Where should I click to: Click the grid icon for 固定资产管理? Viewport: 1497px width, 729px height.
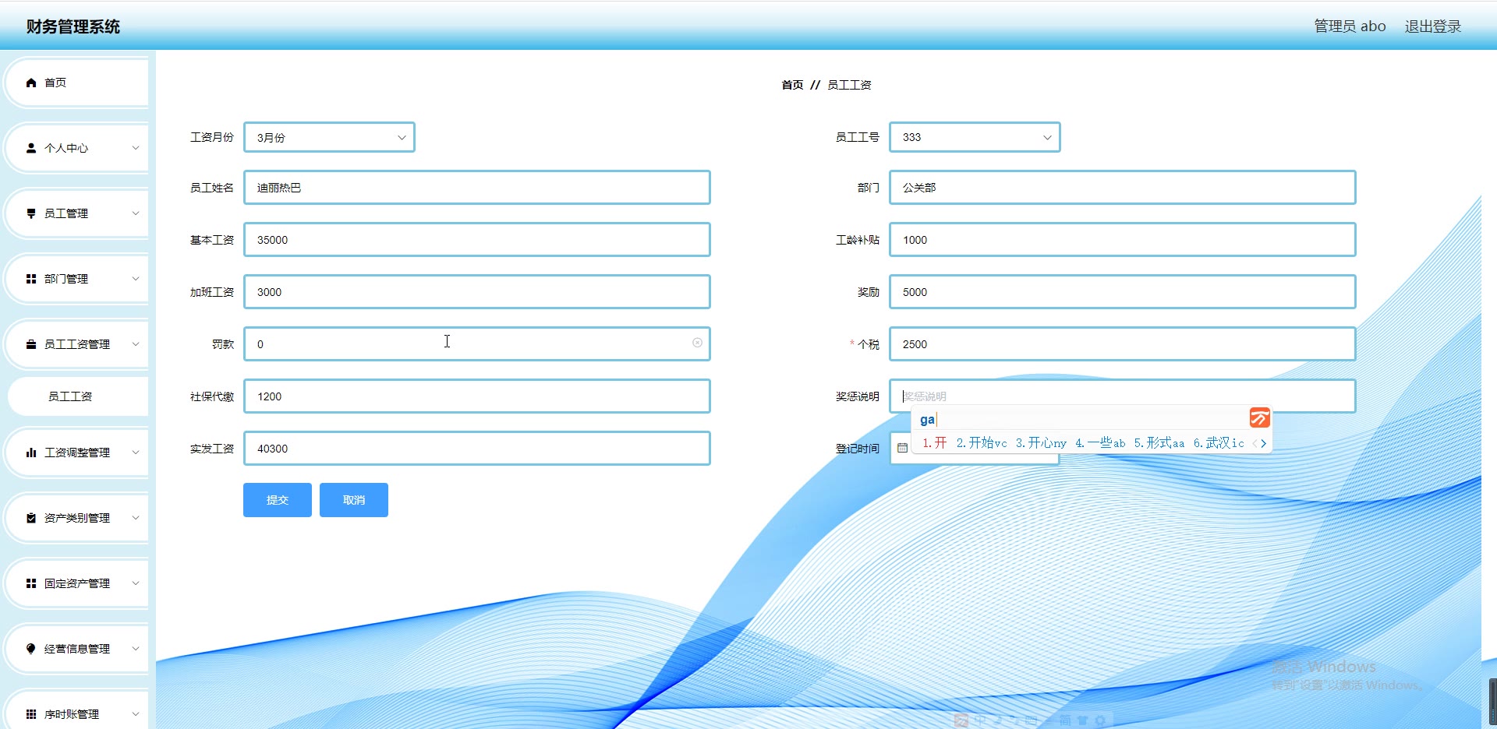pos(31,583)
